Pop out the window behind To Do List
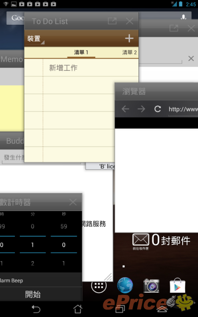Image resolution: width=198 pixels, height=317 pixels. click(x=174, y=28)
